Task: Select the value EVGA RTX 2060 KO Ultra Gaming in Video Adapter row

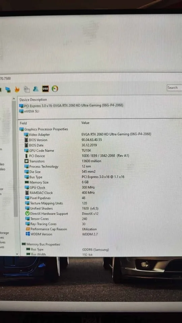Action: coord(116,134)
